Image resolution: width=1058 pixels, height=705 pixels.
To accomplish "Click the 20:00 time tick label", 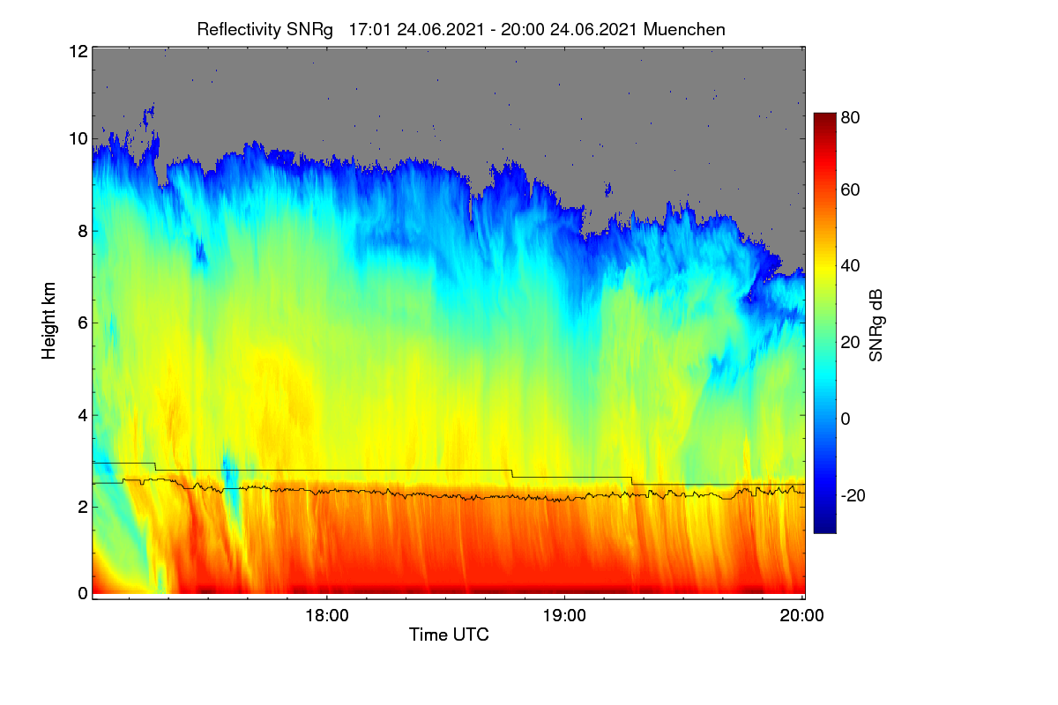I will (x=802, y=615).
